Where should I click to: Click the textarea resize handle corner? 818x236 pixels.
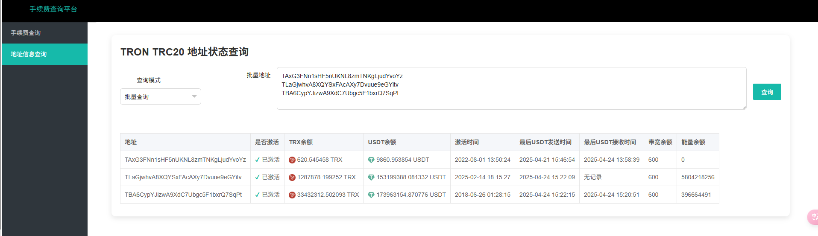pyautogui.click(x=744, y=107)
